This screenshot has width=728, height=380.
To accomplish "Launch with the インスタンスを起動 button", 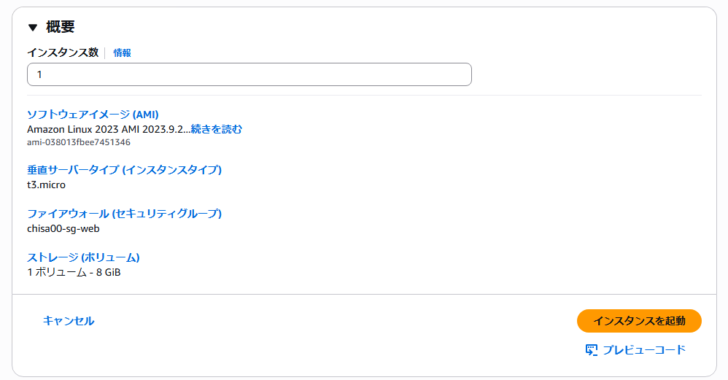I will coord(638,321).
